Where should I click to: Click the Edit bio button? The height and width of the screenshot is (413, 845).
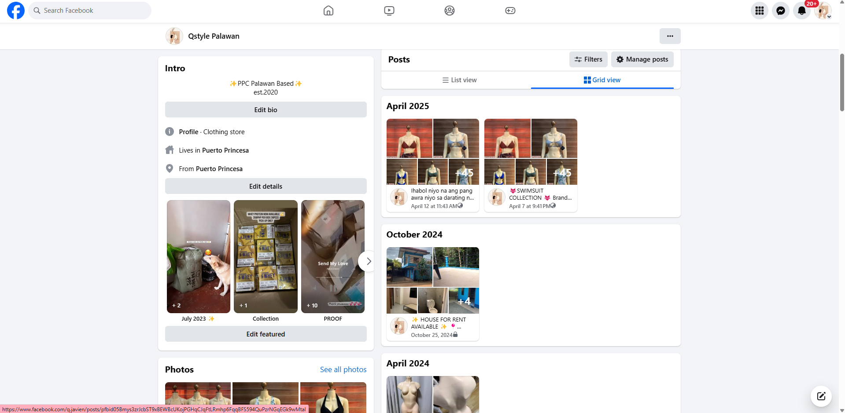[266, 110]
